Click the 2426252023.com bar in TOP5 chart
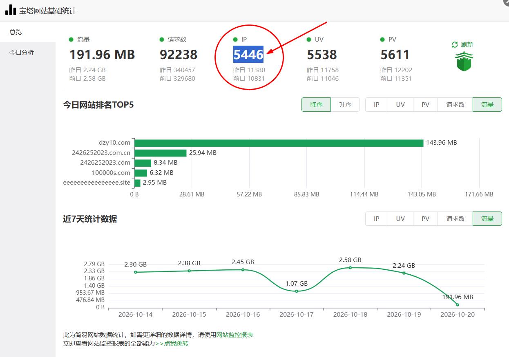509x357 pixels. (x=143, y=163)
